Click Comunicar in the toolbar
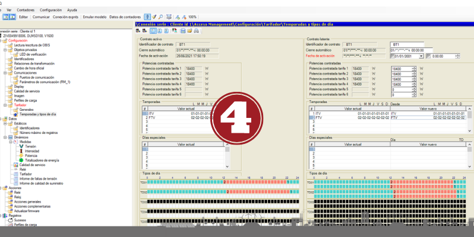 (x=41, y=17)
